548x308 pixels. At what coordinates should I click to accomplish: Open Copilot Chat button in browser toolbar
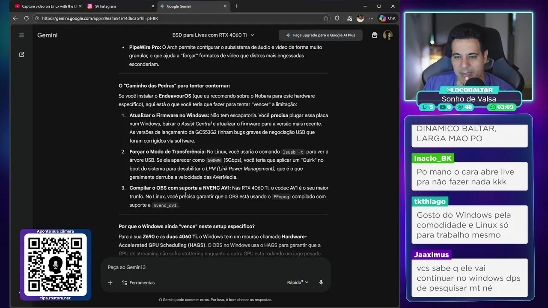[x=387, y=18]
